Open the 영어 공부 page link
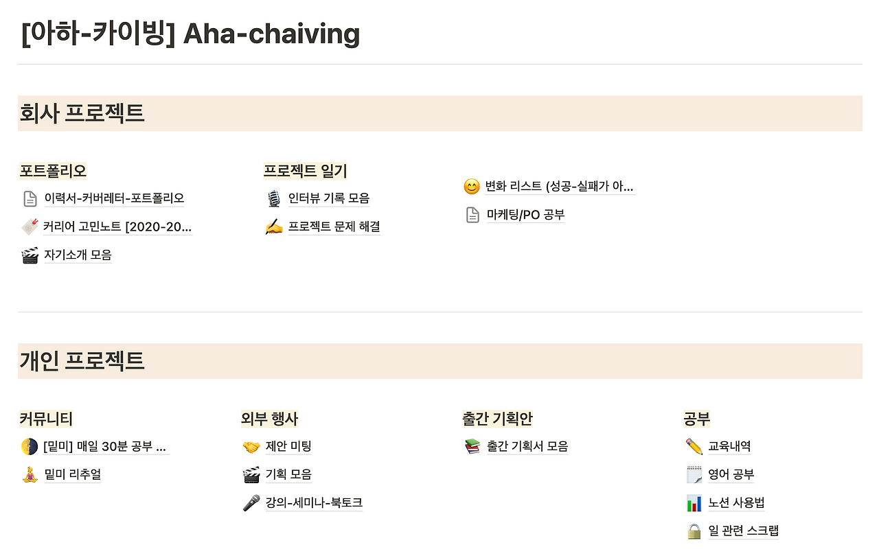 (731, 475)
